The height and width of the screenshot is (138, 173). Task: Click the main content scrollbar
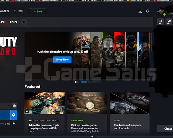pos(152,42)
